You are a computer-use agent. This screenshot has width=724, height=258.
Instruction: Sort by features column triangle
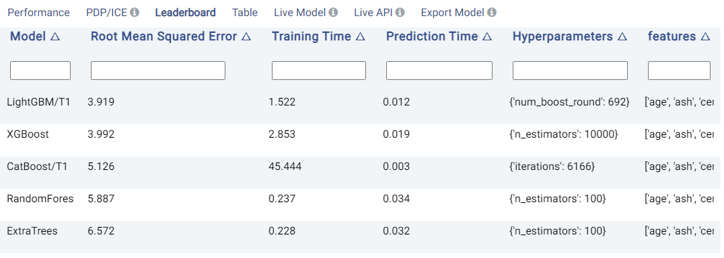click(705, 37)
